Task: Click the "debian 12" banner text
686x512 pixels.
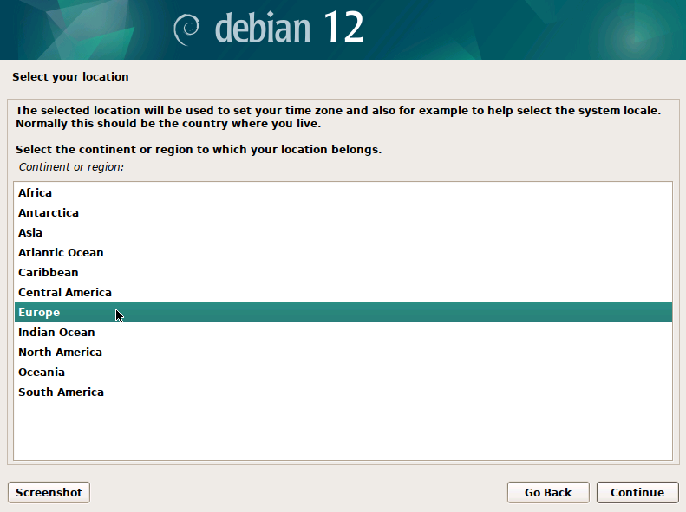Action: [288, 29]
